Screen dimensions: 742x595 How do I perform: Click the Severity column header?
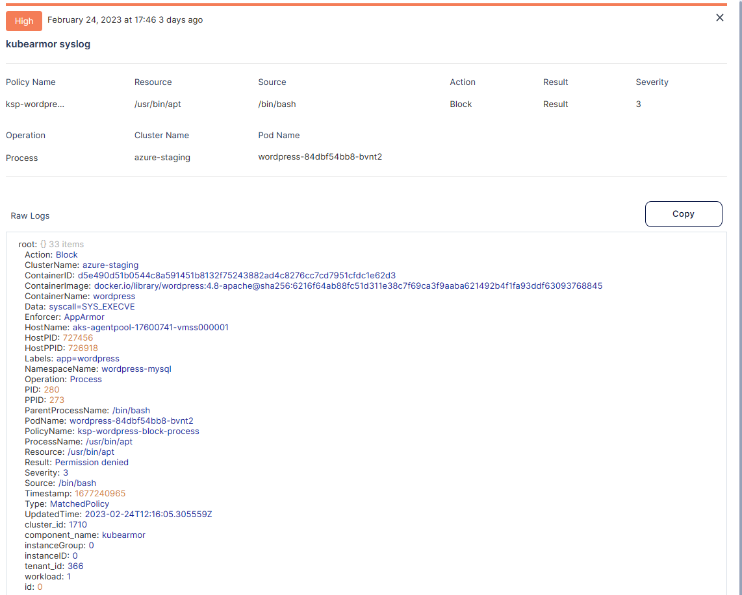pyautogui.click(x=652, y=82)
